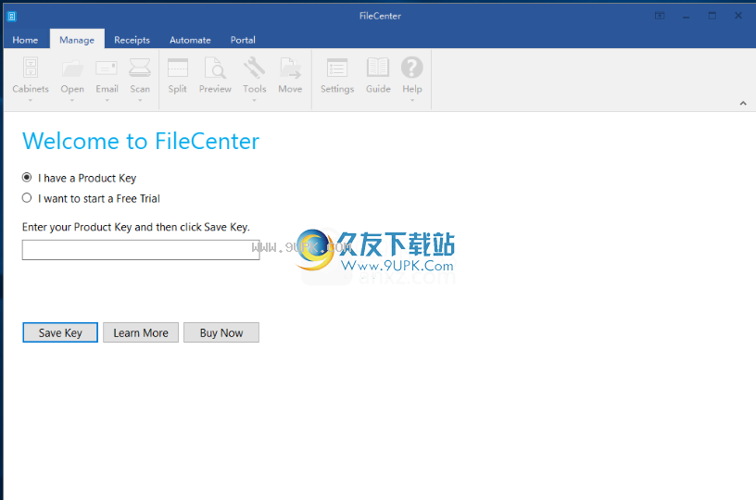Select the Scan scanner icon
The image size is (756, 500).
click(x=140, y=68)
